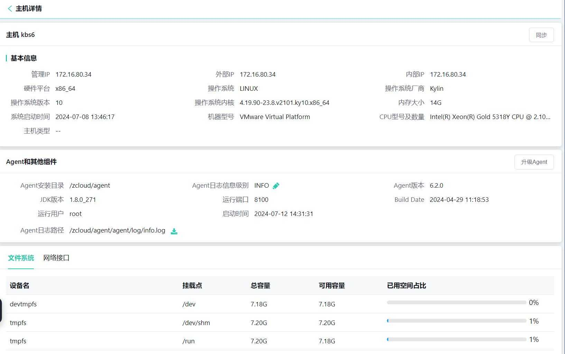Click the /dev mount point cell

[189, 304]
